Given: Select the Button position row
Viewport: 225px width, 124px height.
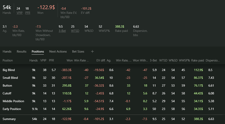Looking at the screenshot, I should [113, 85].
